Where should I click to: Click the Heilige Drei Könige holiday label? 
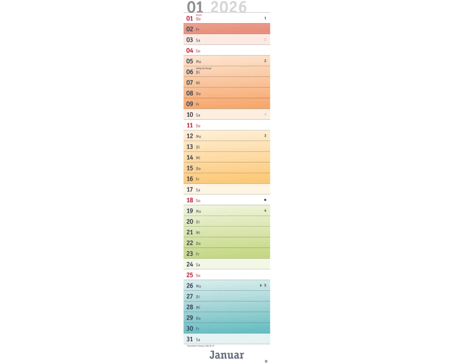pyautogui.click(x=204, y=68)
